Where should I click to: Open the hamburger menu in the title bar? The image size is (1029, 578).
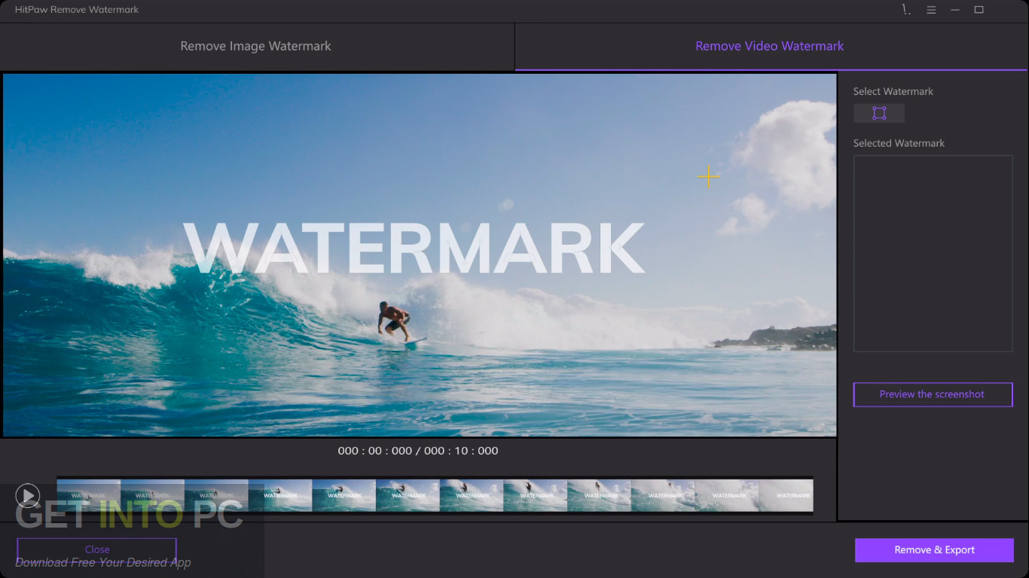pos(931,10)
